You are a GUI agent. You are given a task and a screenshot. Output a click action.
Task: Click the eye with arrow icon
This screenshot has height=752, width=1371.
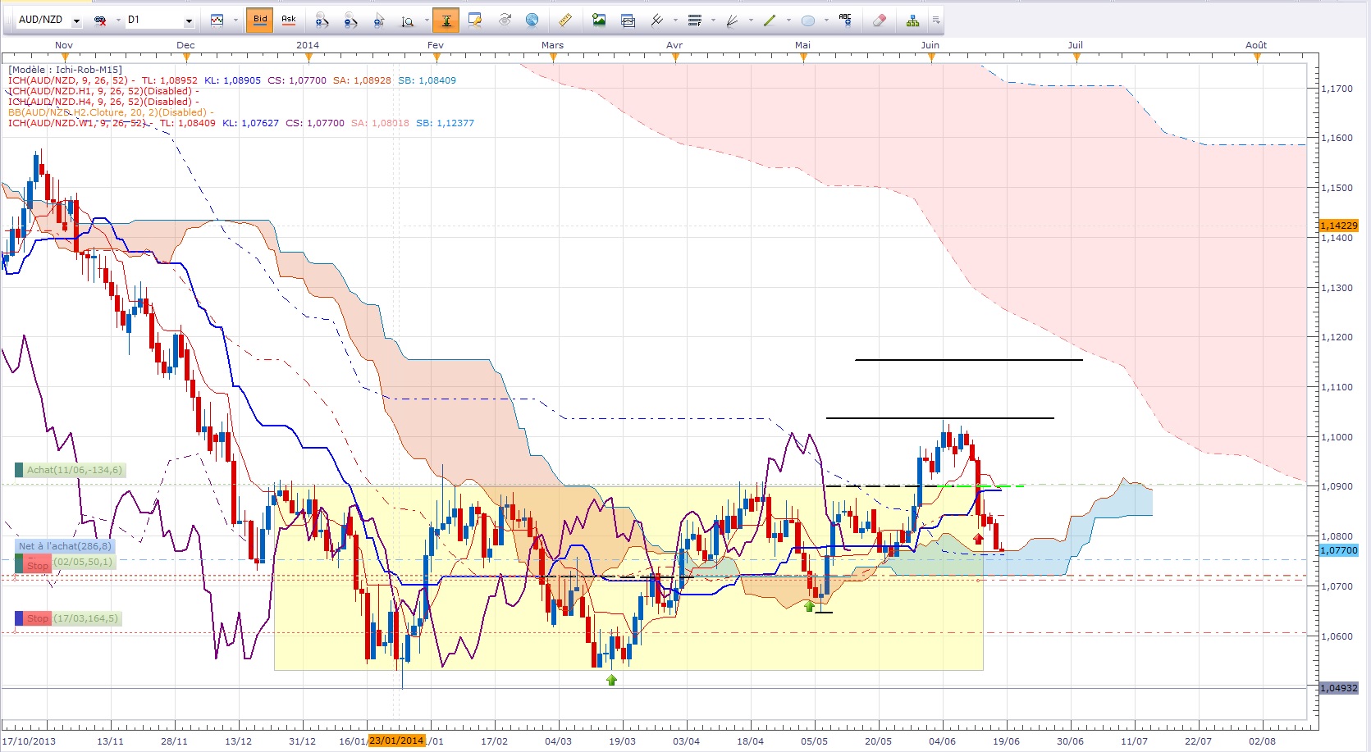pyautogui.click(x=505, y=20)
